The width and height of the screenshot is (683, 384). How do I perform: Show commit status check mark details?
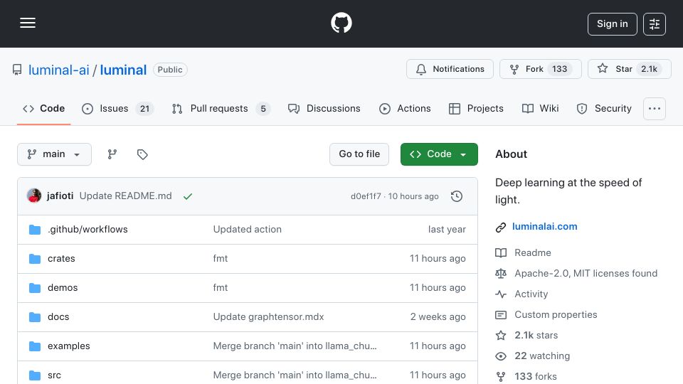[188, 196]
